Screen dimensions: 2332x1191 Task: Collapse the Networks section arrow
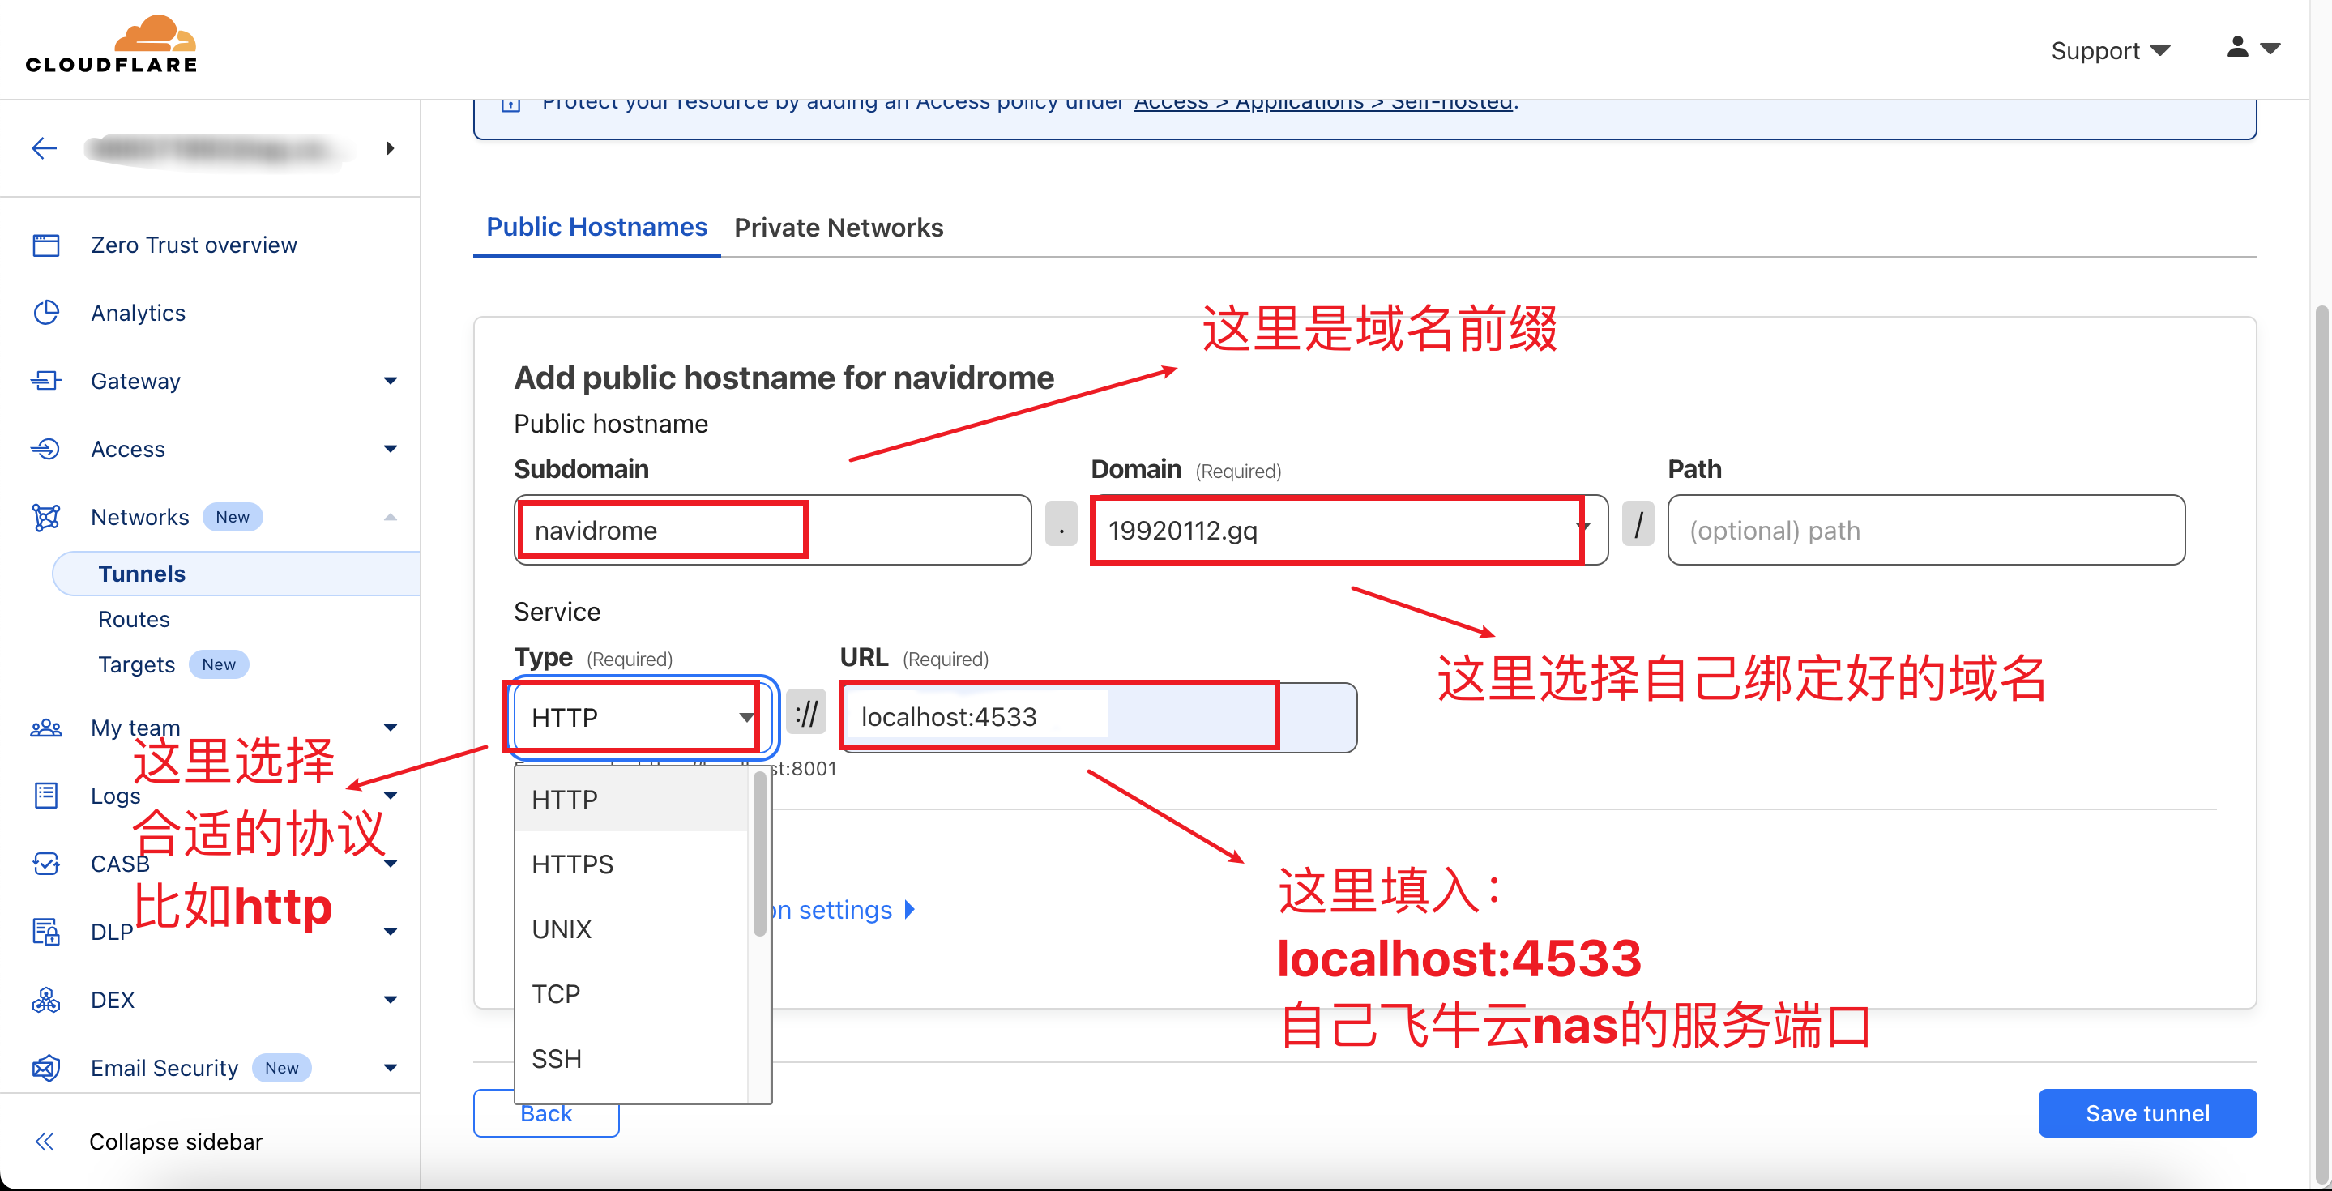(391, 517)
